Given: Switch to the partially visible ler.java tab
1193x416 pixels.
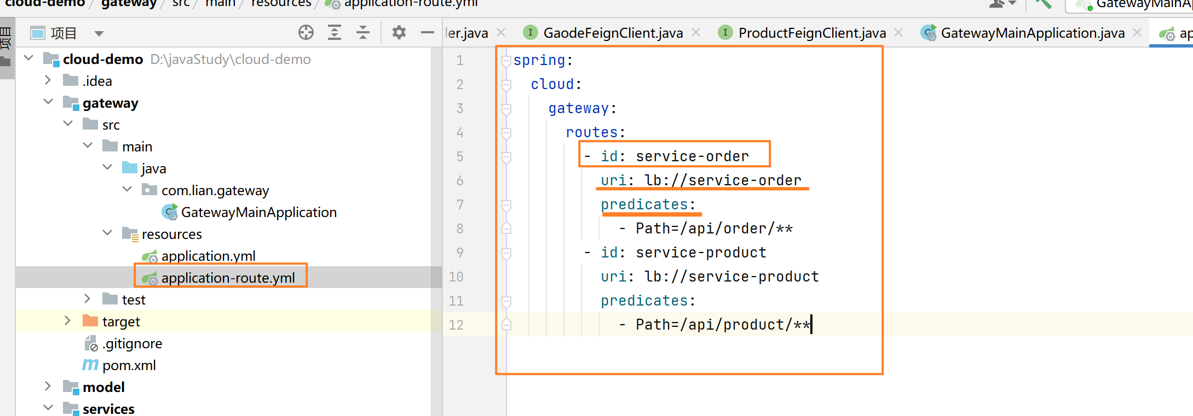Looking at the screenshot, I should pyautogui.click(x=467, y=33).
